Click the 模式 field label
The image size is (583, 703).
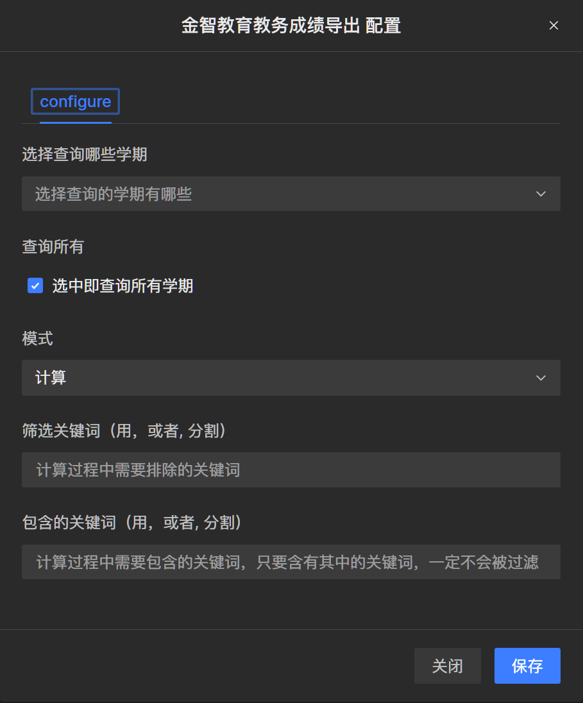click(37, 339)
